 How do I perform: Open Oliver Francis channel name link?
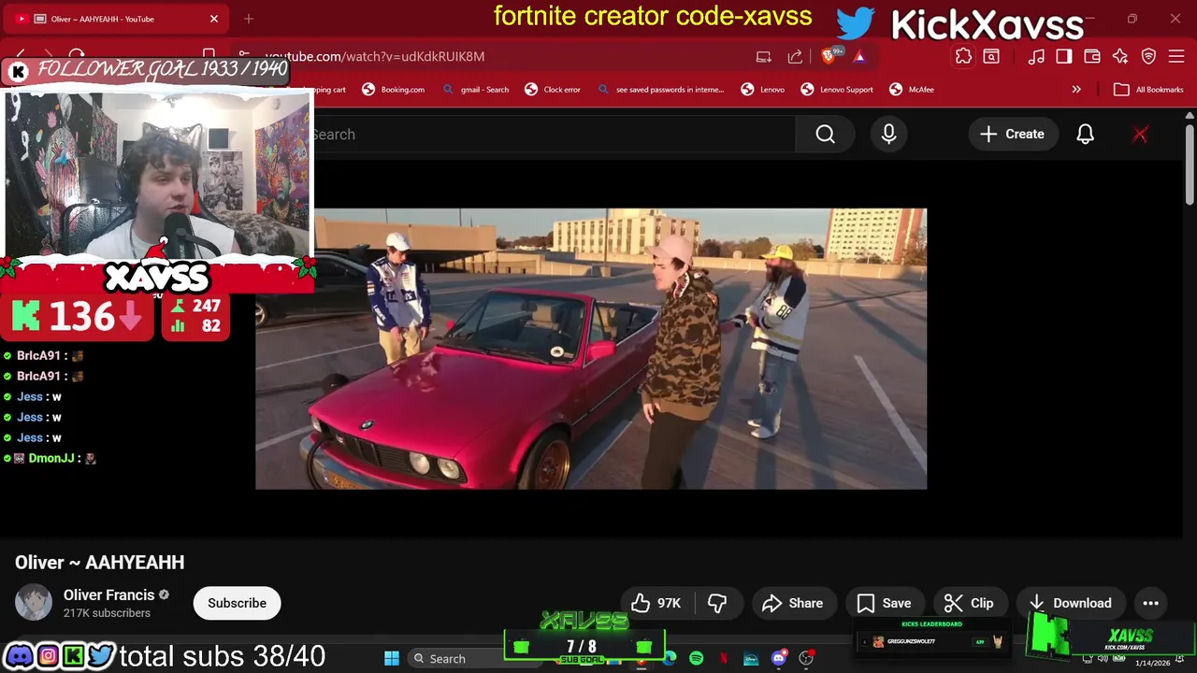108,594
